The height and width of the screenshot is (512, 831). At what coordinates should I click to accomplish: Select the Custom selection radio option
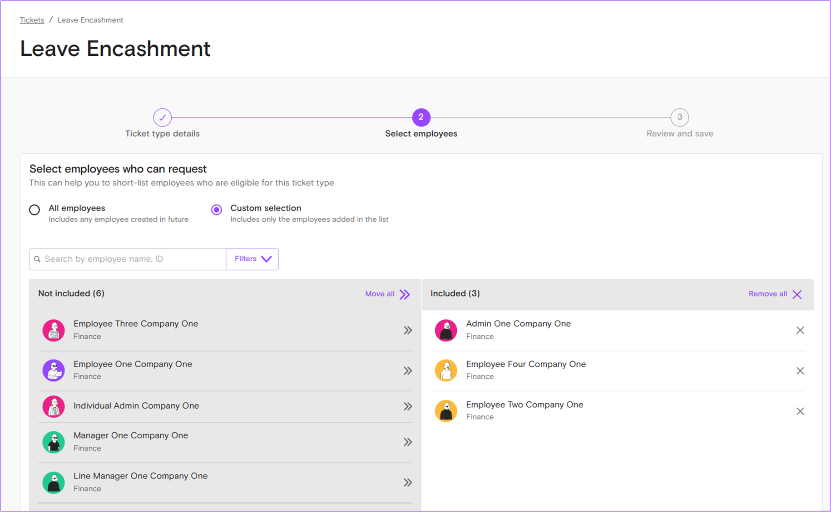217,210
